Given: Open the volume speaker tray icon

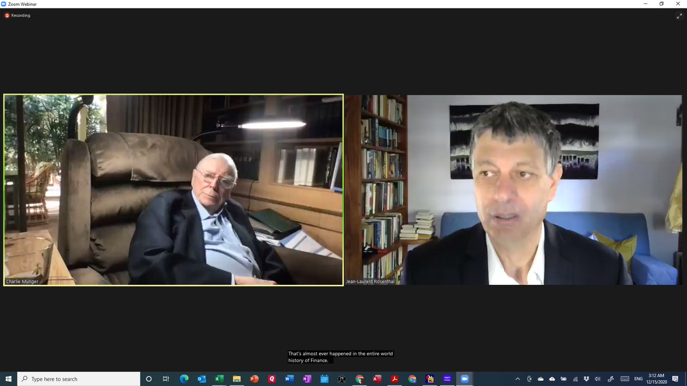Looking at the screenshot, I should (x=598, y=379).
